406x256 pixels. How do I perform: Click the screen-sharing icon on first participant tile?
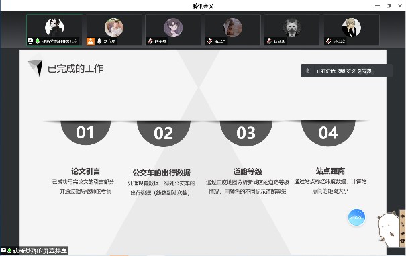pyautogui.click(x=30, y=41)
